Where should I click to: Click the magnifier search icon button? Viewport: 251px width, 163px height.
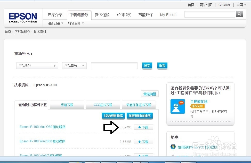click(239, 14)
